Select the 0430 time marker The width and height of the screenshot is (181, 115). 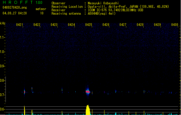[x=175, y=25]
